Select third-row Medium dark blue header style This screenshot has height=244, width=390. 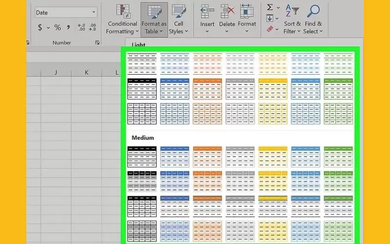click(x=175, y=206)
